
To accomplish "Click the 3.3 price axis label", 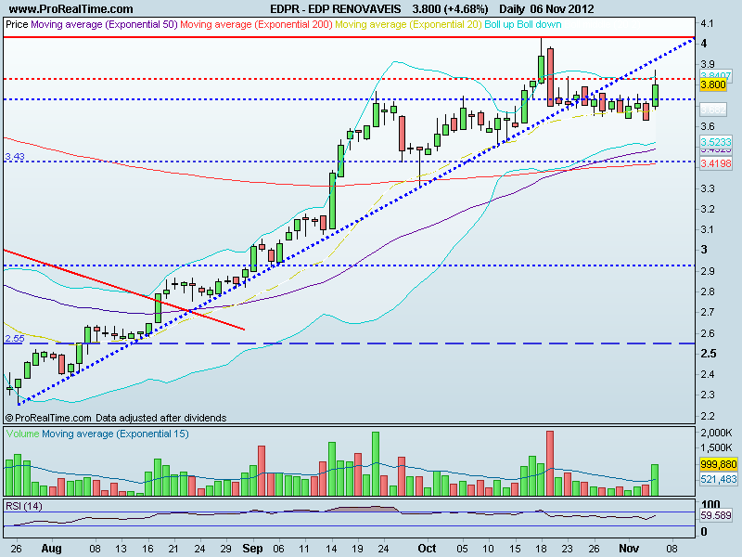I will pos(708,188).
